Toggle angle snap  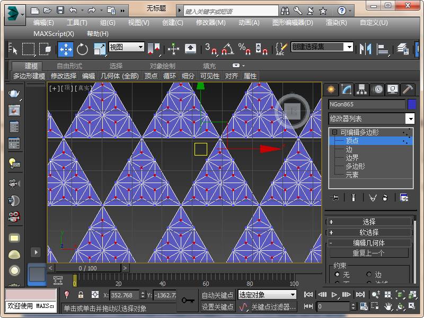point(228,49)
